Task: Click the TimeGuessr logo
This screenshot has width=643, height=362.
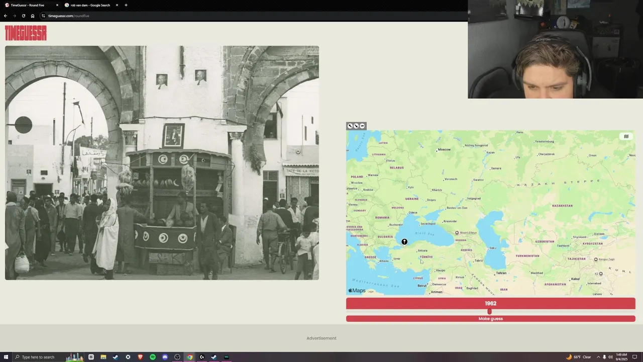Action: (26, 33)
